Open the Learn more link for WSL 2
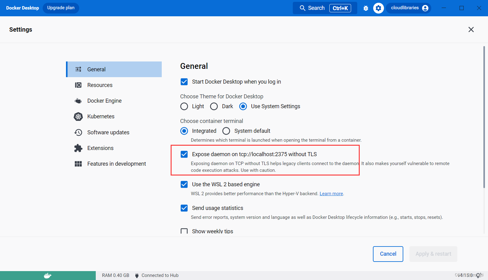This screenshot has height=280, width=488. 331,194
